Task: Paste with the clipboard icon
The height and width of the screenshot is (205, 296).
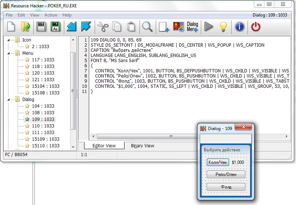Action: [131, 26]
